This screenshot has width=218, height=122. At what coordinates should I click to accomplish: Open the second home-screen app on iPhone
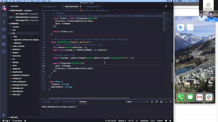tap(190, 27)
